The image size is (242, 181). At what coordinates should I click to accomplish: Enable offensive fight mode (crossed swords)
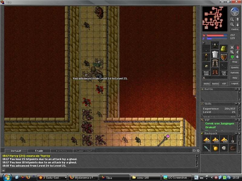click(232, 47)
